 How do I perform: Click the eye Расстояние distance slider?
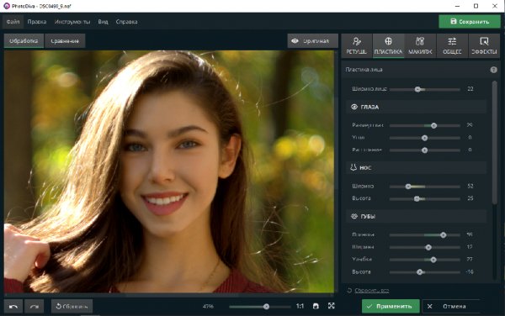424,150
